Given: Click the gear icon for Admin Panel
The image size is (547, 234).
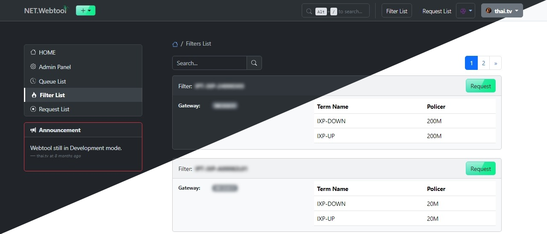Looking at the screenshot, I should (33, 67).
